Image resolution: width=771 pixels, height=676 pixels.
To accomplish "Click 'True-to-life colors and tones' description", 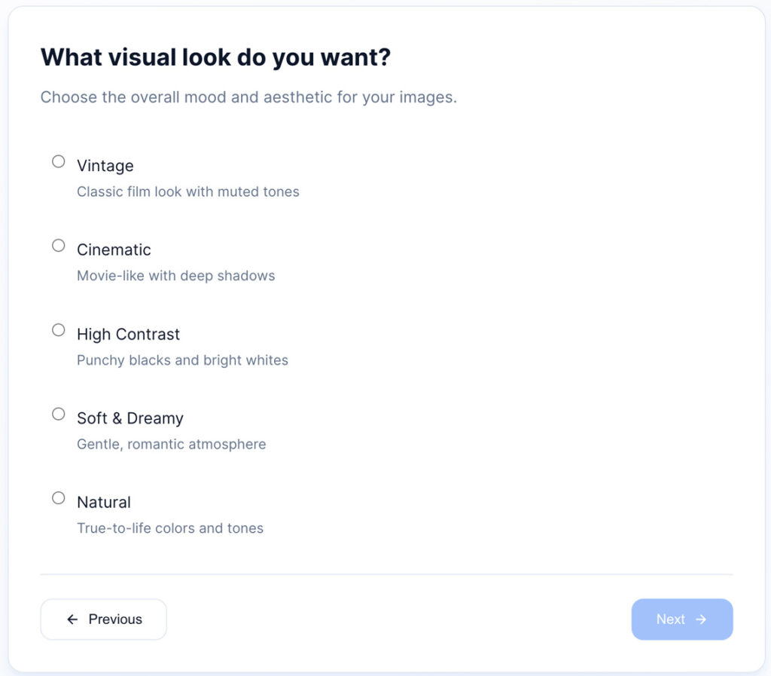I will click(170, 528).
